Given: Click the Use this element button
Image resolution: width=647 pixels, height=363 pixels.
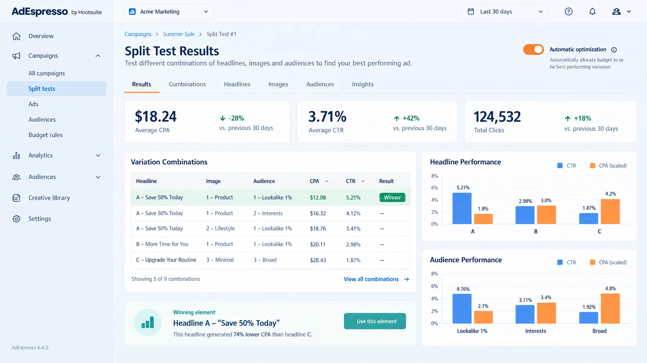Looking at the screenshot, I should click(x=375, y=321).
